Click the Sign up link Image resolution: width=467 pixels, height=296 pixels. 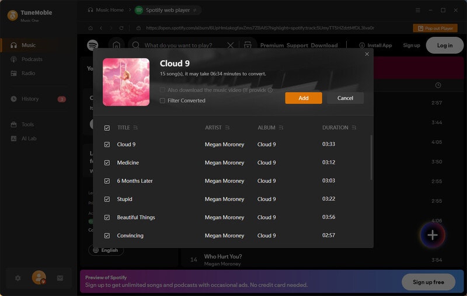412,46
